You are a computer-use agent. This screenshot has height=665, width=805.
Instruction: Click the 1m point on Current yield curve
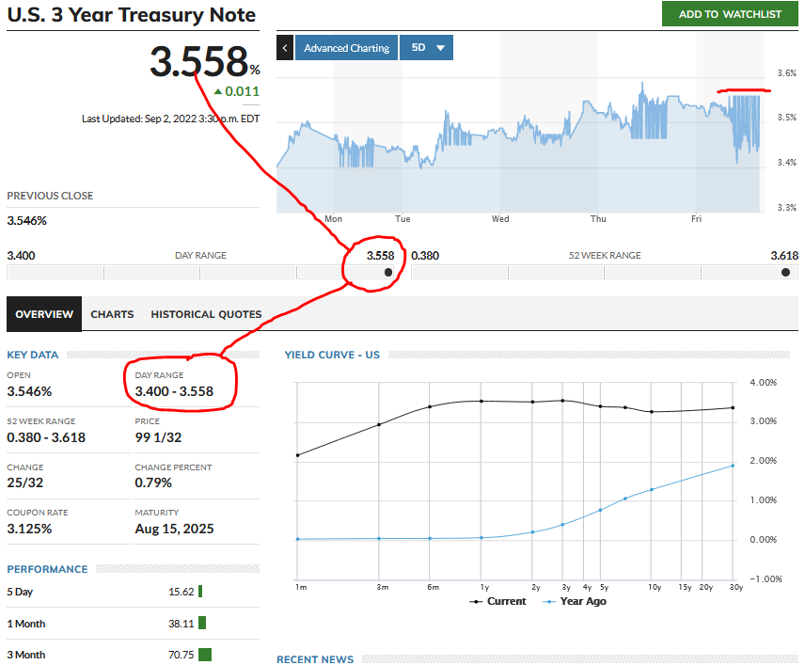(298, 455)
